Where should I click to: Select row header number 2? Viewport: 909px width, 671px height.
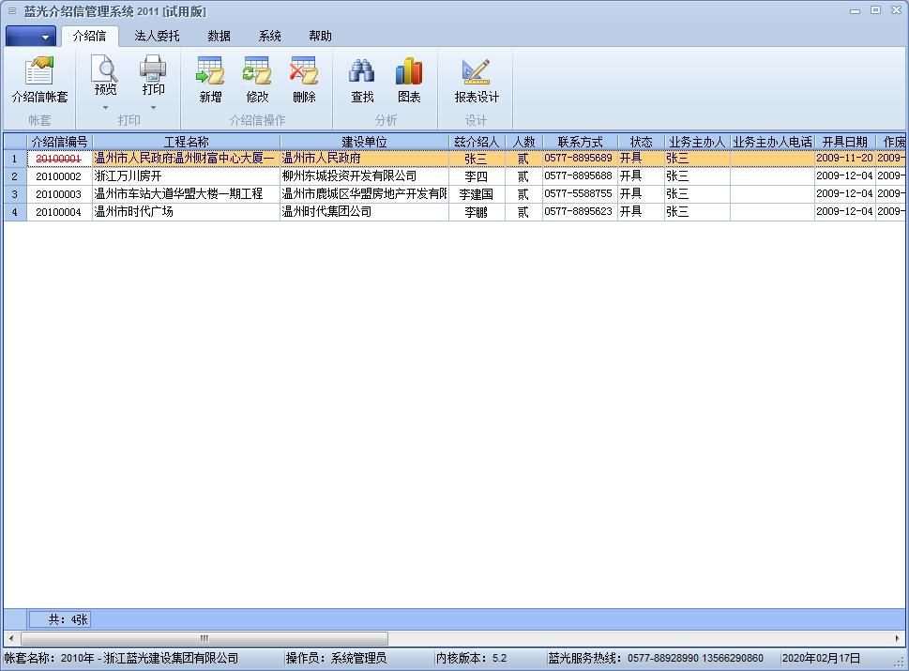[15, 176]
